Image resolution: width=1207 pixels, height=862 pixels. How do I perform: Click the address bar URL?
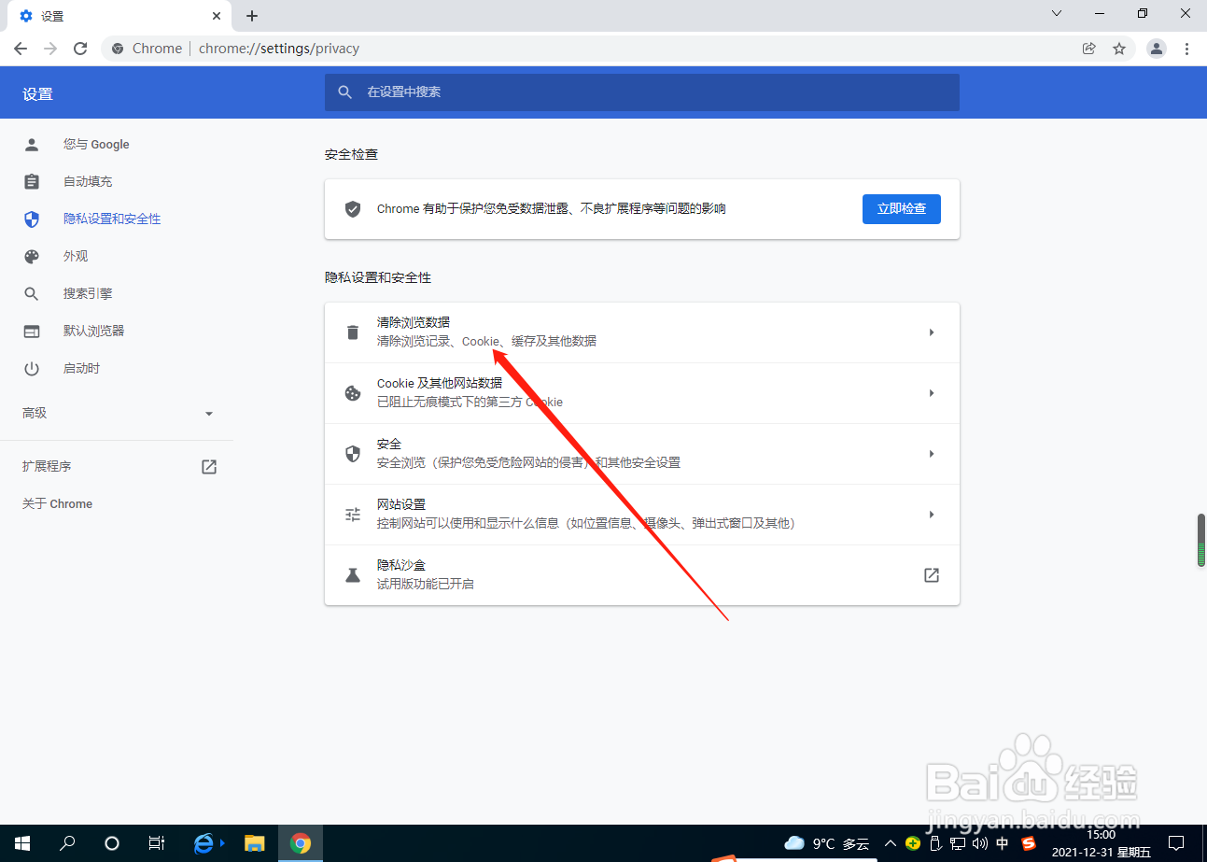tap(279, 49)
